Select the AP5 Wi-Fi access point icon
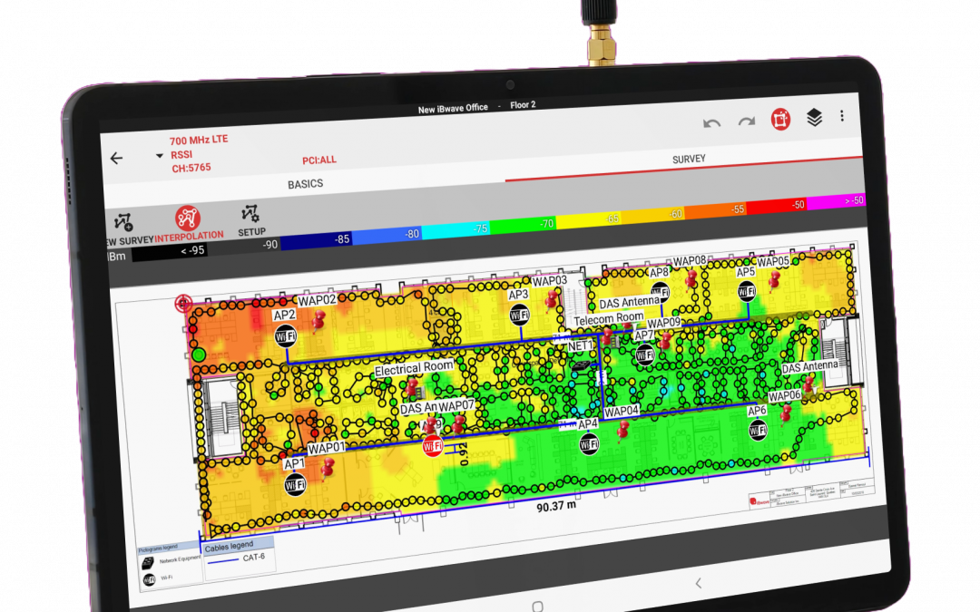 (x=746, y=290)
